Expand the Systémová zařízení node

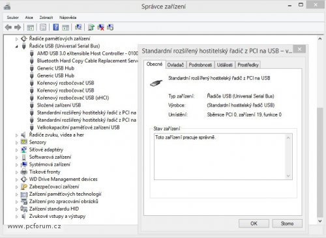click(17, 165)
